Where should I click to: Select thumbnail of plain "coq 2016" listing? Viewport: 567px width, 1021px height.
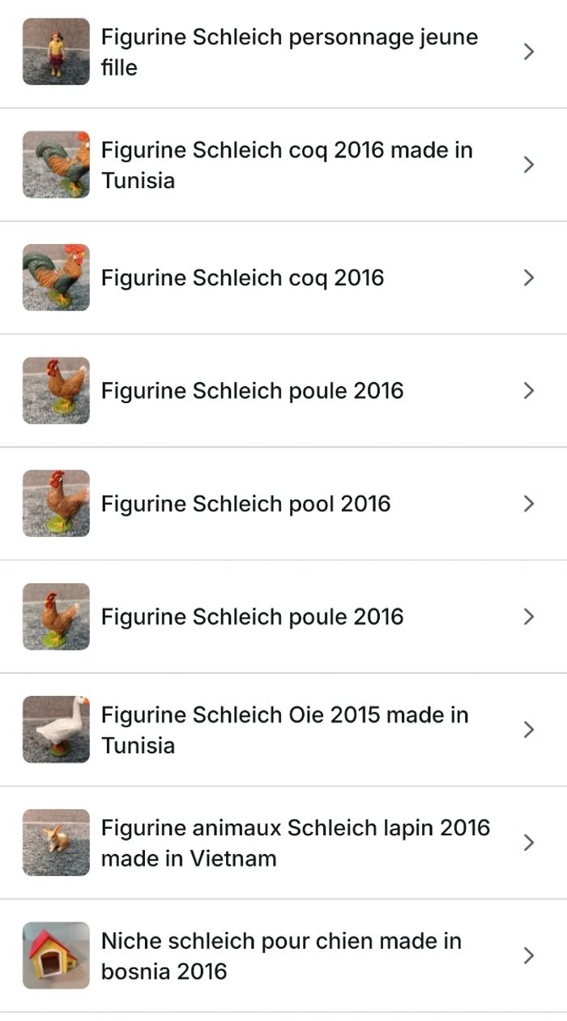click(56, 277)
